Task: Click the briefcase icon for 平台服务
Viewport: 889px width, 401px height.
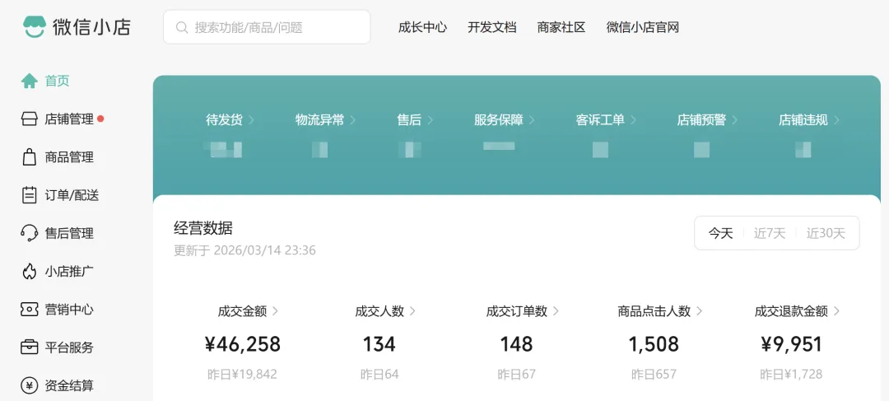Action: click(x=30, y=347)
